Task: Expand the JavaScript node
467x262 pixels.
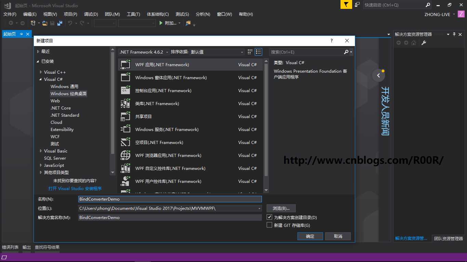Action: click(x=41, y=165)
